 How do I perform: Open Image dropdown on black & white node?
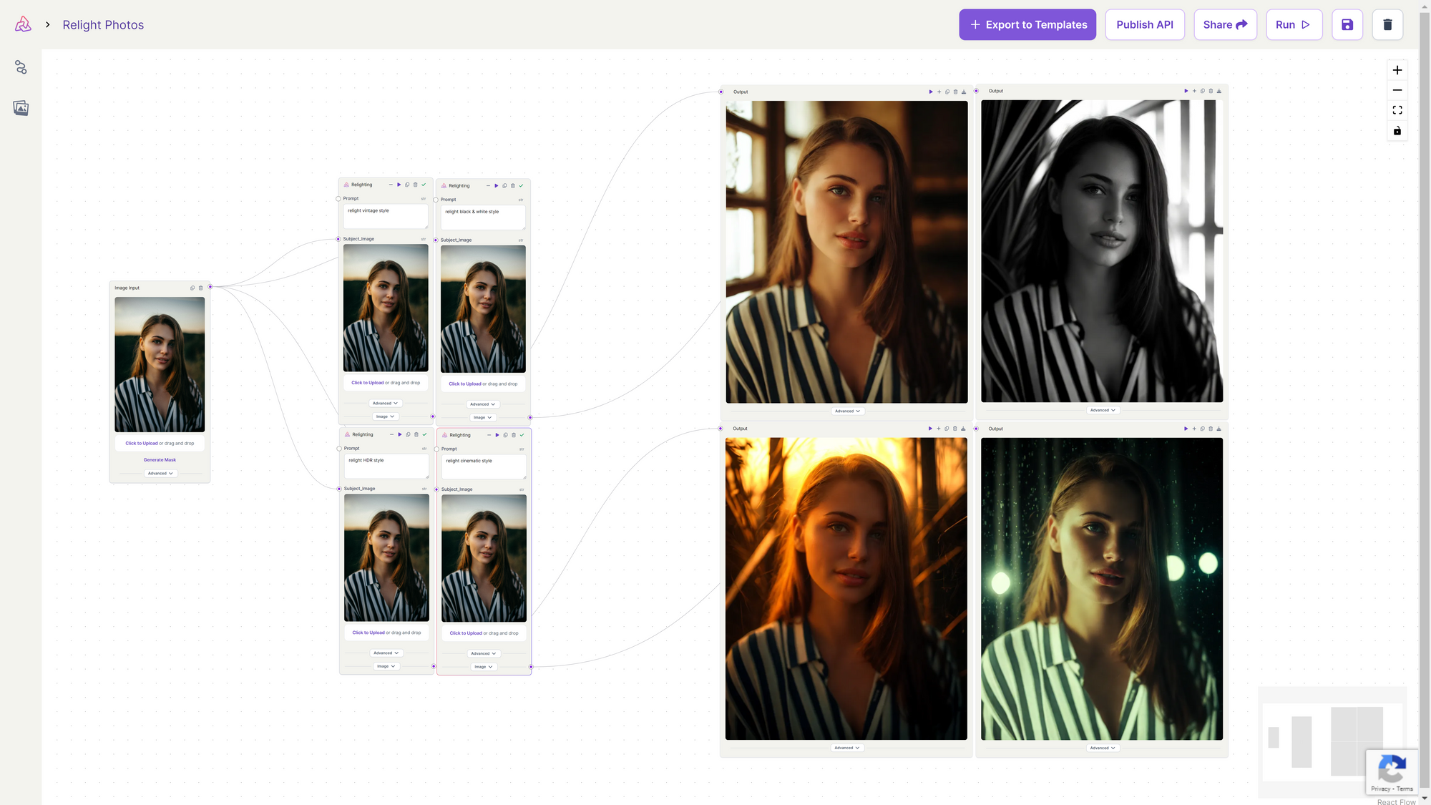tap(482, 418)
